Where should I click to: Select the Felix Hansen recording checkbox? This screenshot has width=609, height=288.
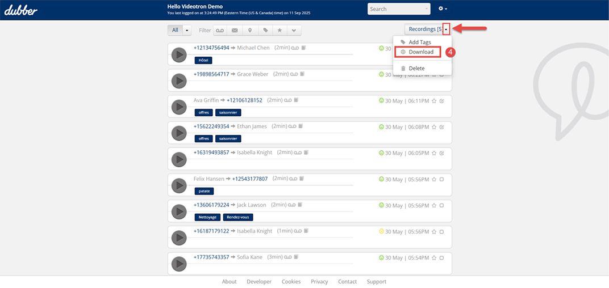pos(441,179)
